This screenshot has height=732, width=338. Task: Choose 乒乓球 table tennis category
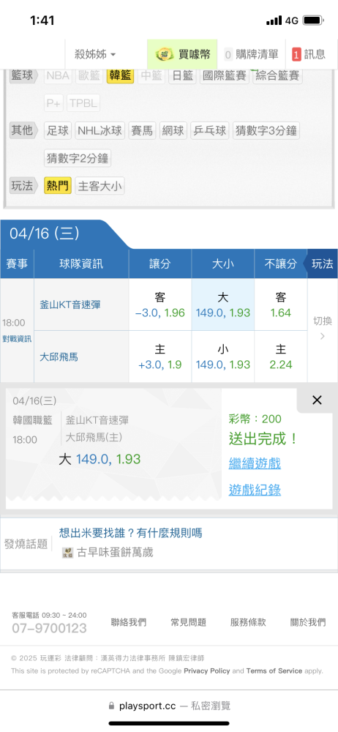(x=210, y=131)
